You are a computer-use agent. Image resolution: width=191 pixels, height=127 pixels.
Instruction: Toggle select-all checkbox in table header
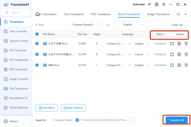point(37,34)
